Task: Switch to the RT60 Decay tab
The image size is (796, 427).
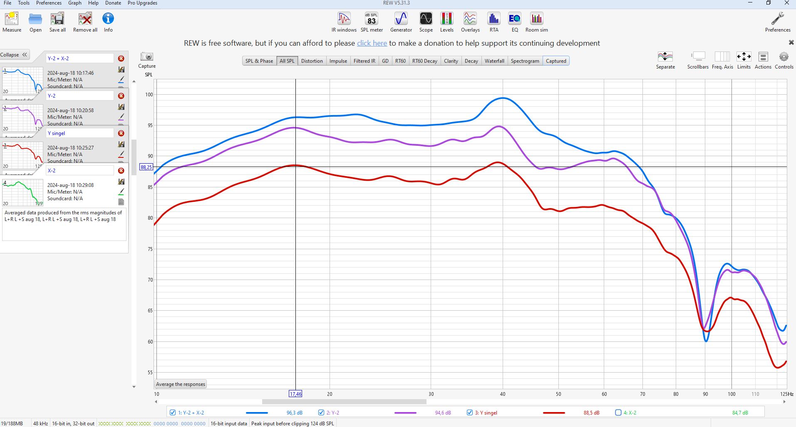Action: click(425, 61)
